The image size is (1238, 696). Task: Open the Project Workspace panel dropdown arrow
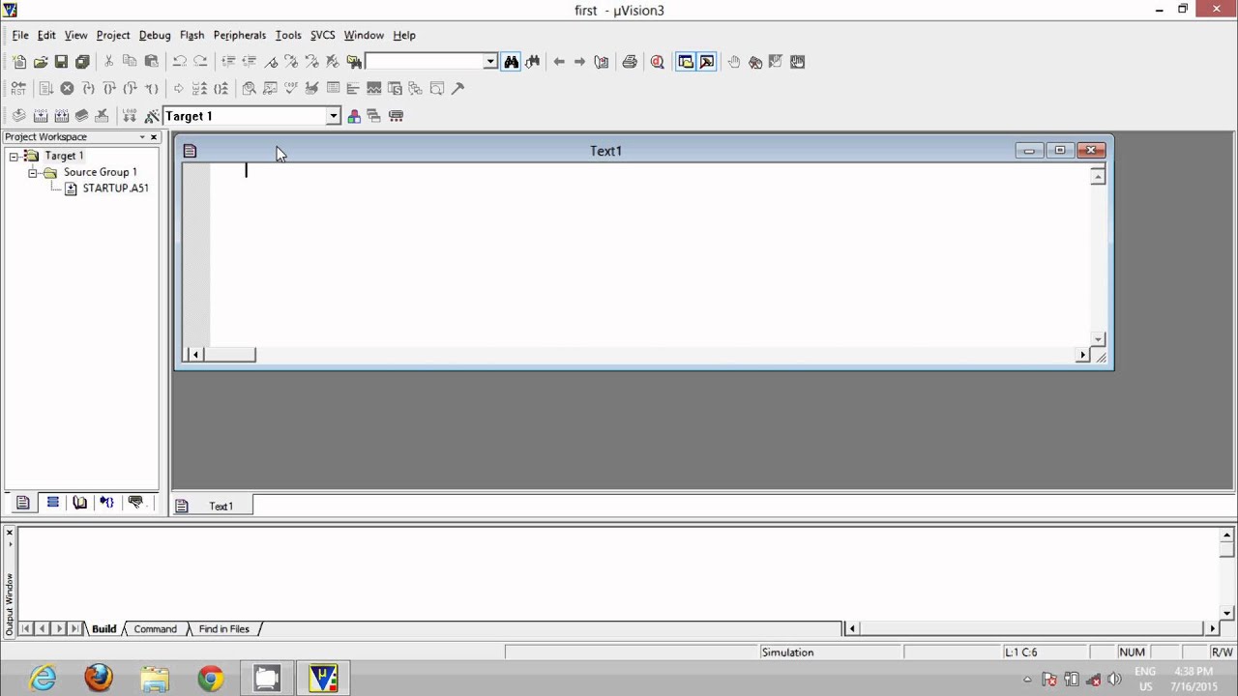(142, 137)
